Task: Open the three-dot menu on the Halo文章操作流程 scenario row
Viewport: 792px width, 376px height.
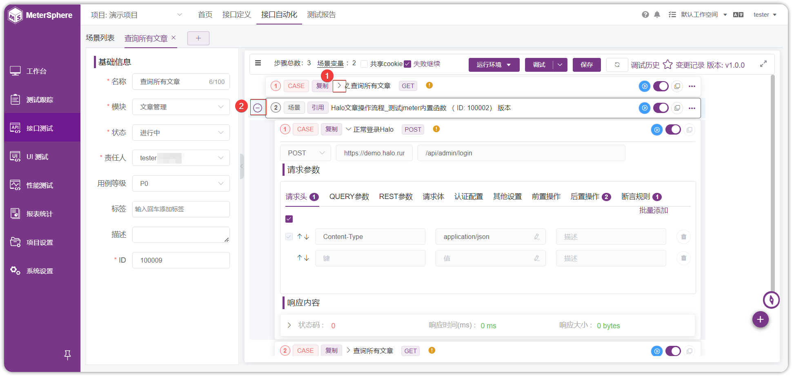Action: pos(692,108)
